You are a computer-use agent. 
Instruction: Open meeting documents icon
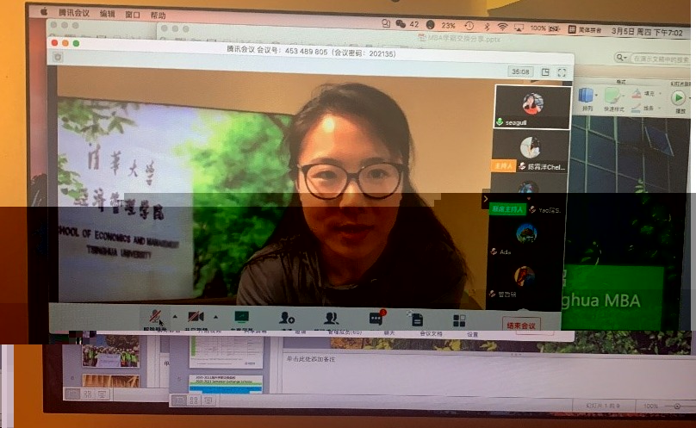417,319
